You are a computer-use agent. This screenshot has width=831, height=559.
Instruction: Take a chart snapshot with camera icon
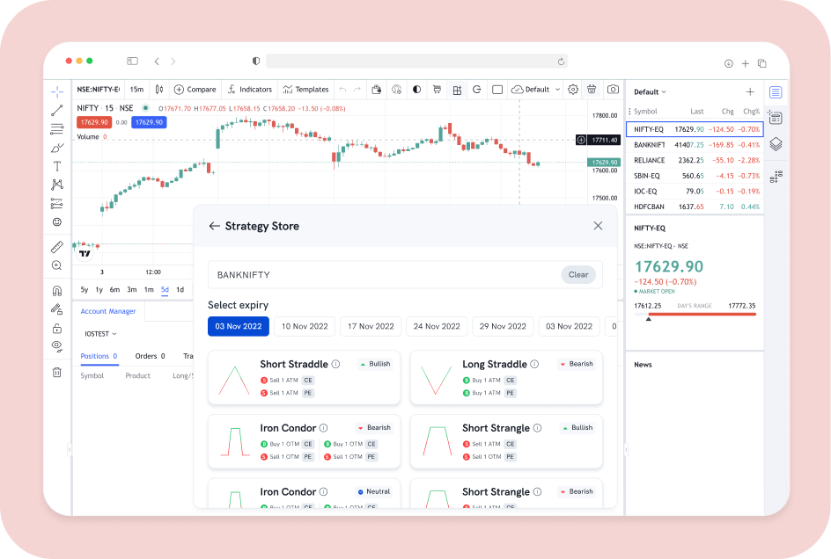pos(613,90)
